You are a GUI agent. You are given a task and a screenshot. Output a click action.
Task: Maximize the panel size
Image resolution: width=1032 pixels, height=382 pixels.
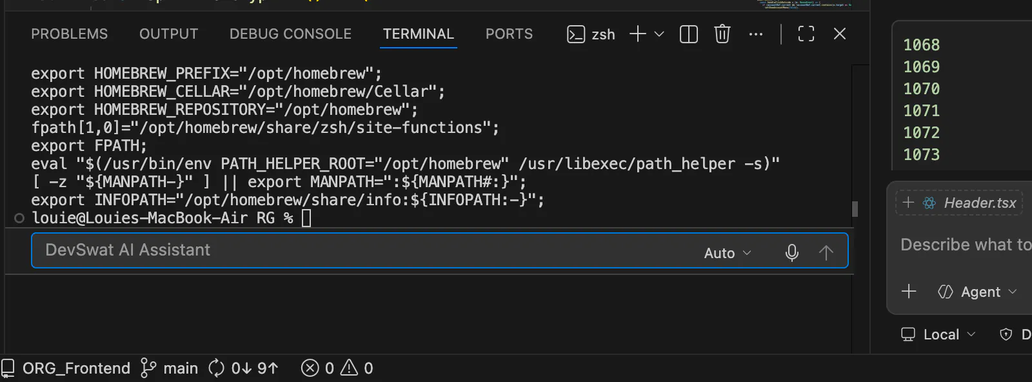coord(806,34)
